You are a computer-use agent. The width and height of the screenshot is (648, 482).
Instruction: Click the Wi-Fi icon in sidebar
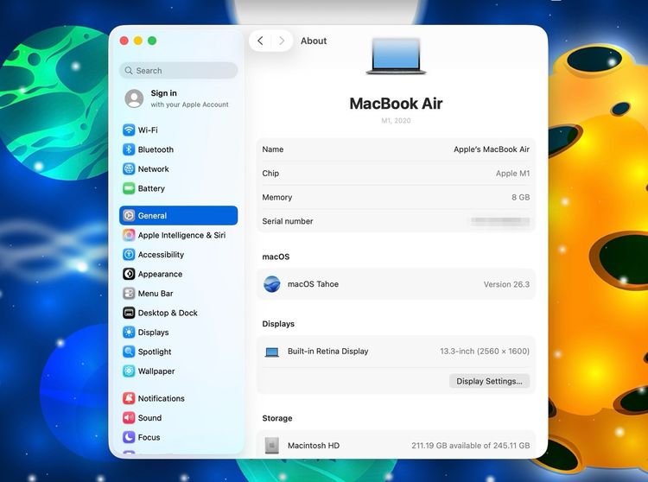click(129, 130)
